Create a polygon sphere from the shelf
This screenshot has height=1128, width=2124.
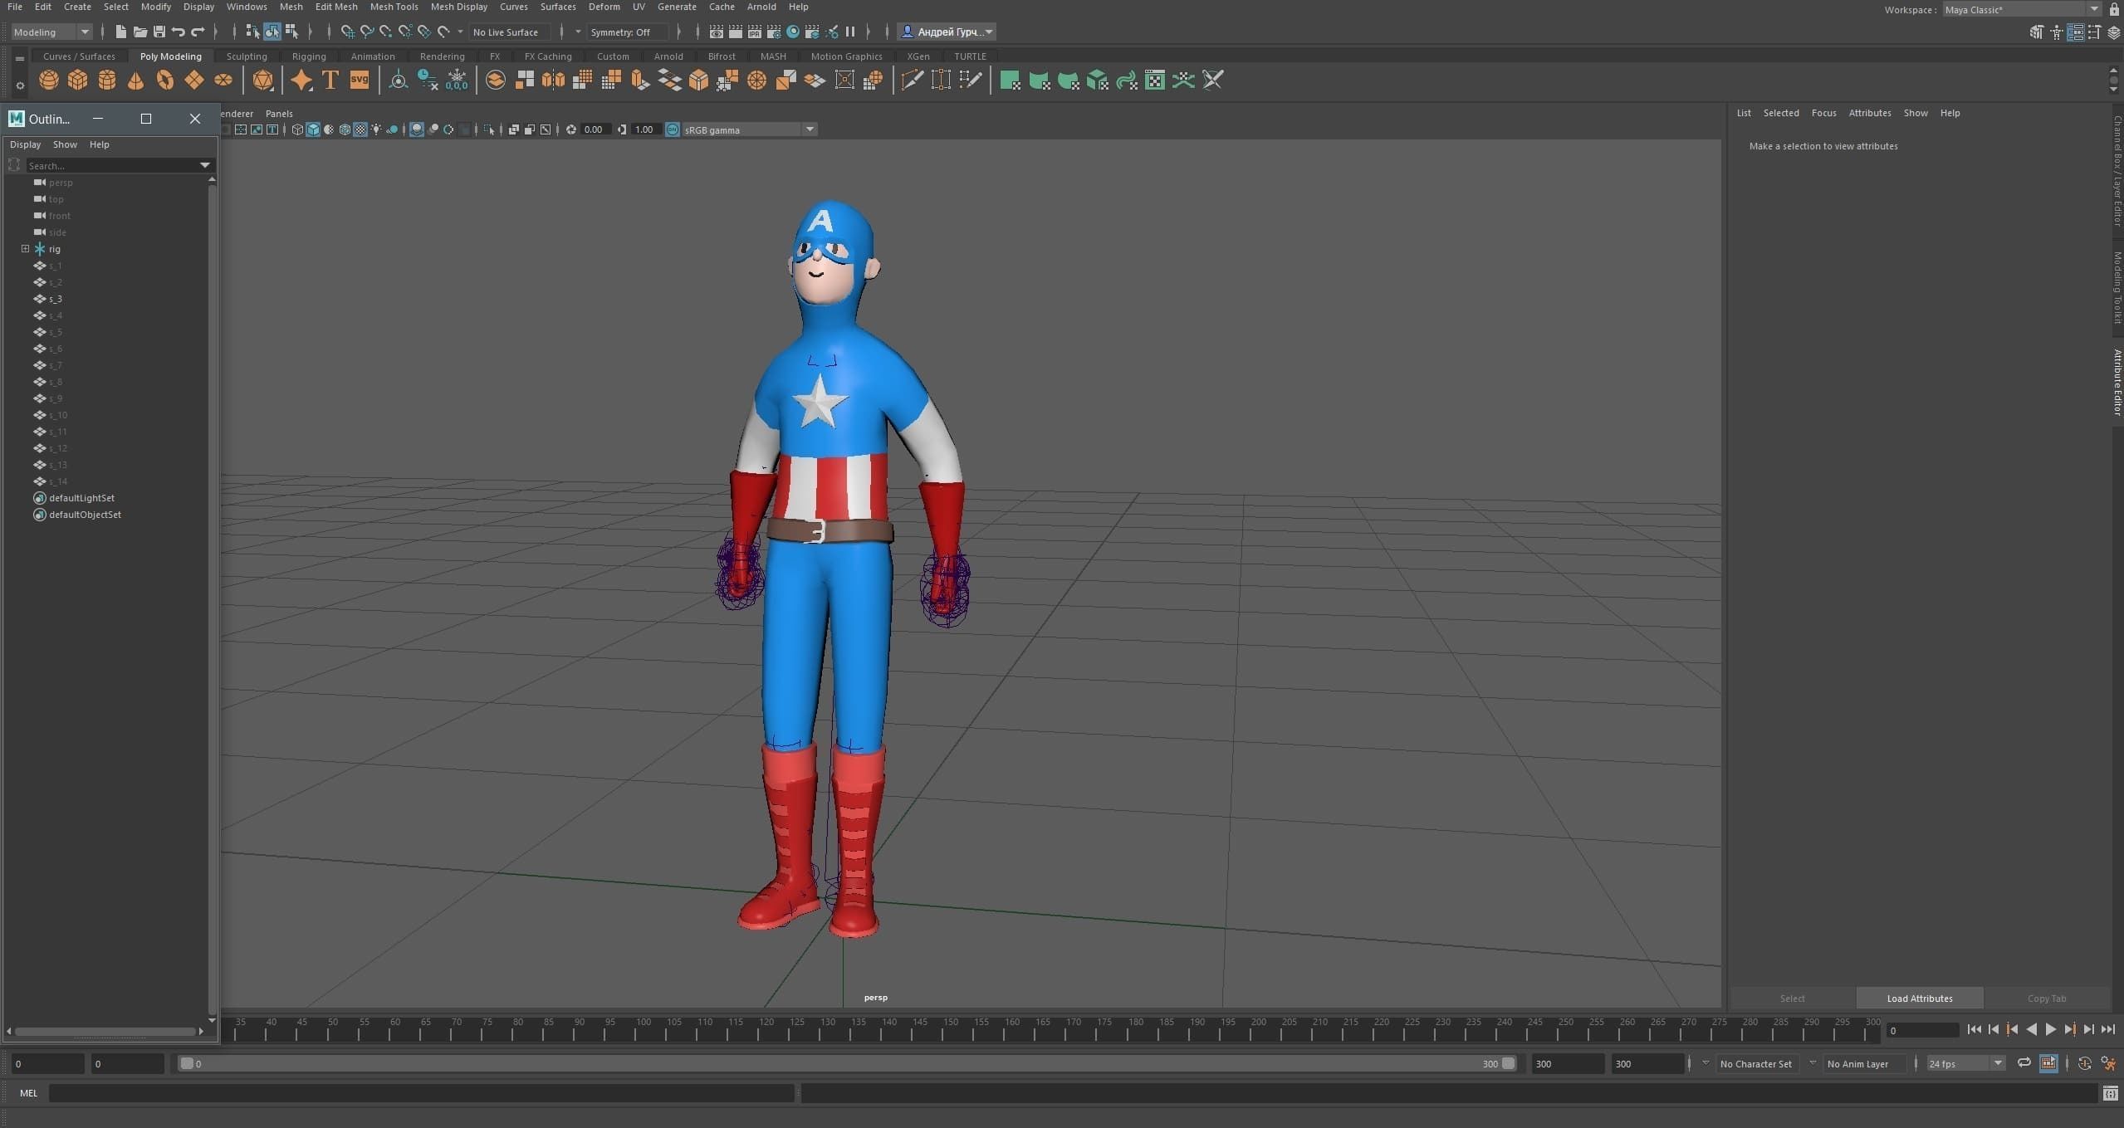click(49, 80)
